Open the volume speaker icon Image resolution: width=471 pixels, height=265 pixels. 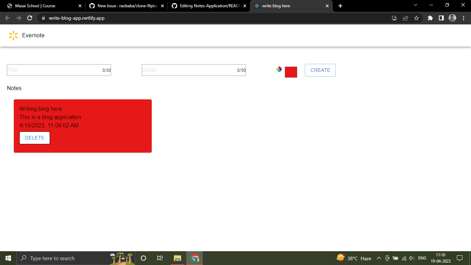pos(412,258)
